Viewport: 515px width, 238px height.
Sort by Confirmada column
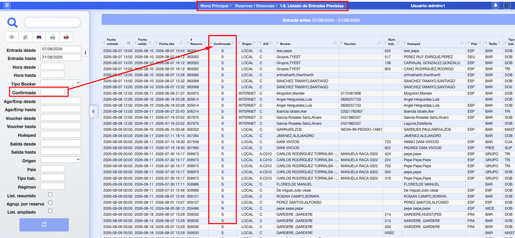(x=233, y=43)
